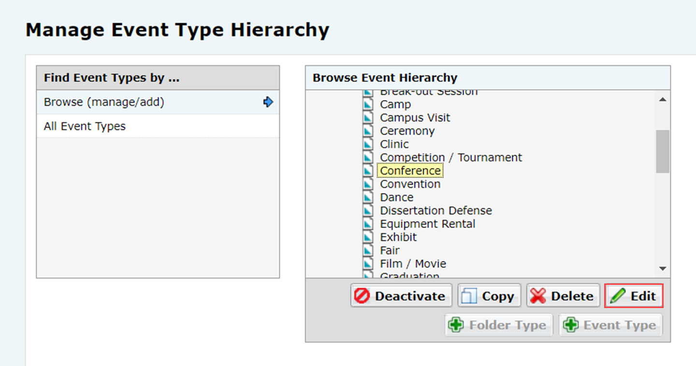Click the blue arrow beside Browse
The image size is (696, 366).
(268, 102)
